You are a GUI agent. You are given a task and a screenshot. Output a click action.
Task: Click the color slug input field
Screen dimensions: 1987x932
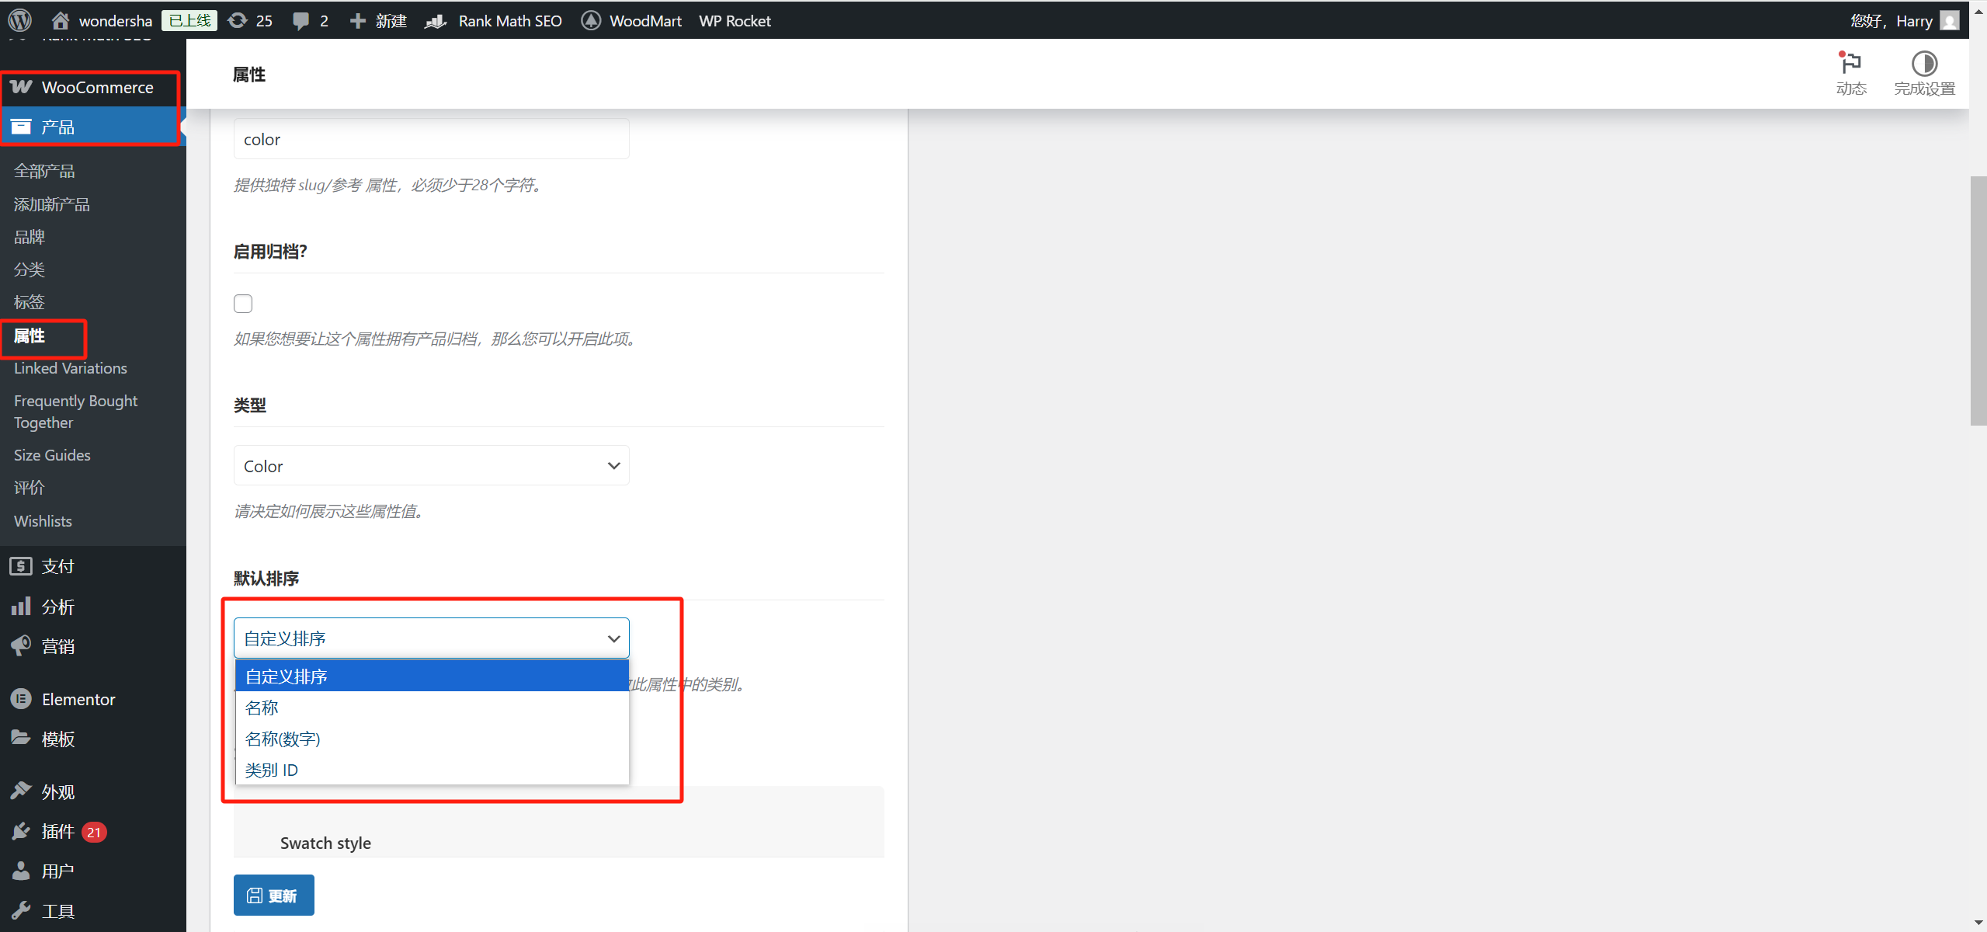tap(431, 140)
